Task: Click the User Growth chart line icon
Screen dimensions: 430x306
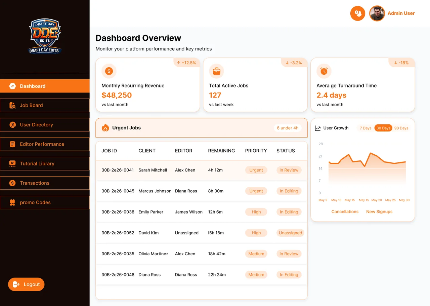Action: click(318, 128)
